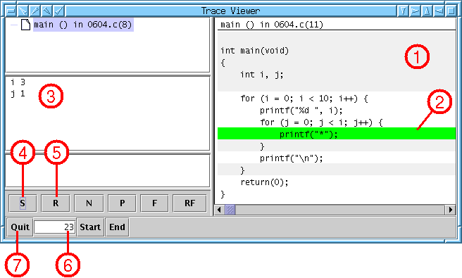Viewport: 462px width, 278px height.
Task: Click the down-pointing triangle title bar icon
Action: pos(403,11)
